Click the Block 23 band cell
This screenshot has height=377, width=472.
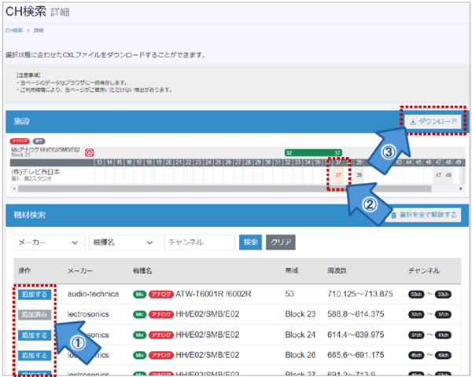(x=301, y=314)
